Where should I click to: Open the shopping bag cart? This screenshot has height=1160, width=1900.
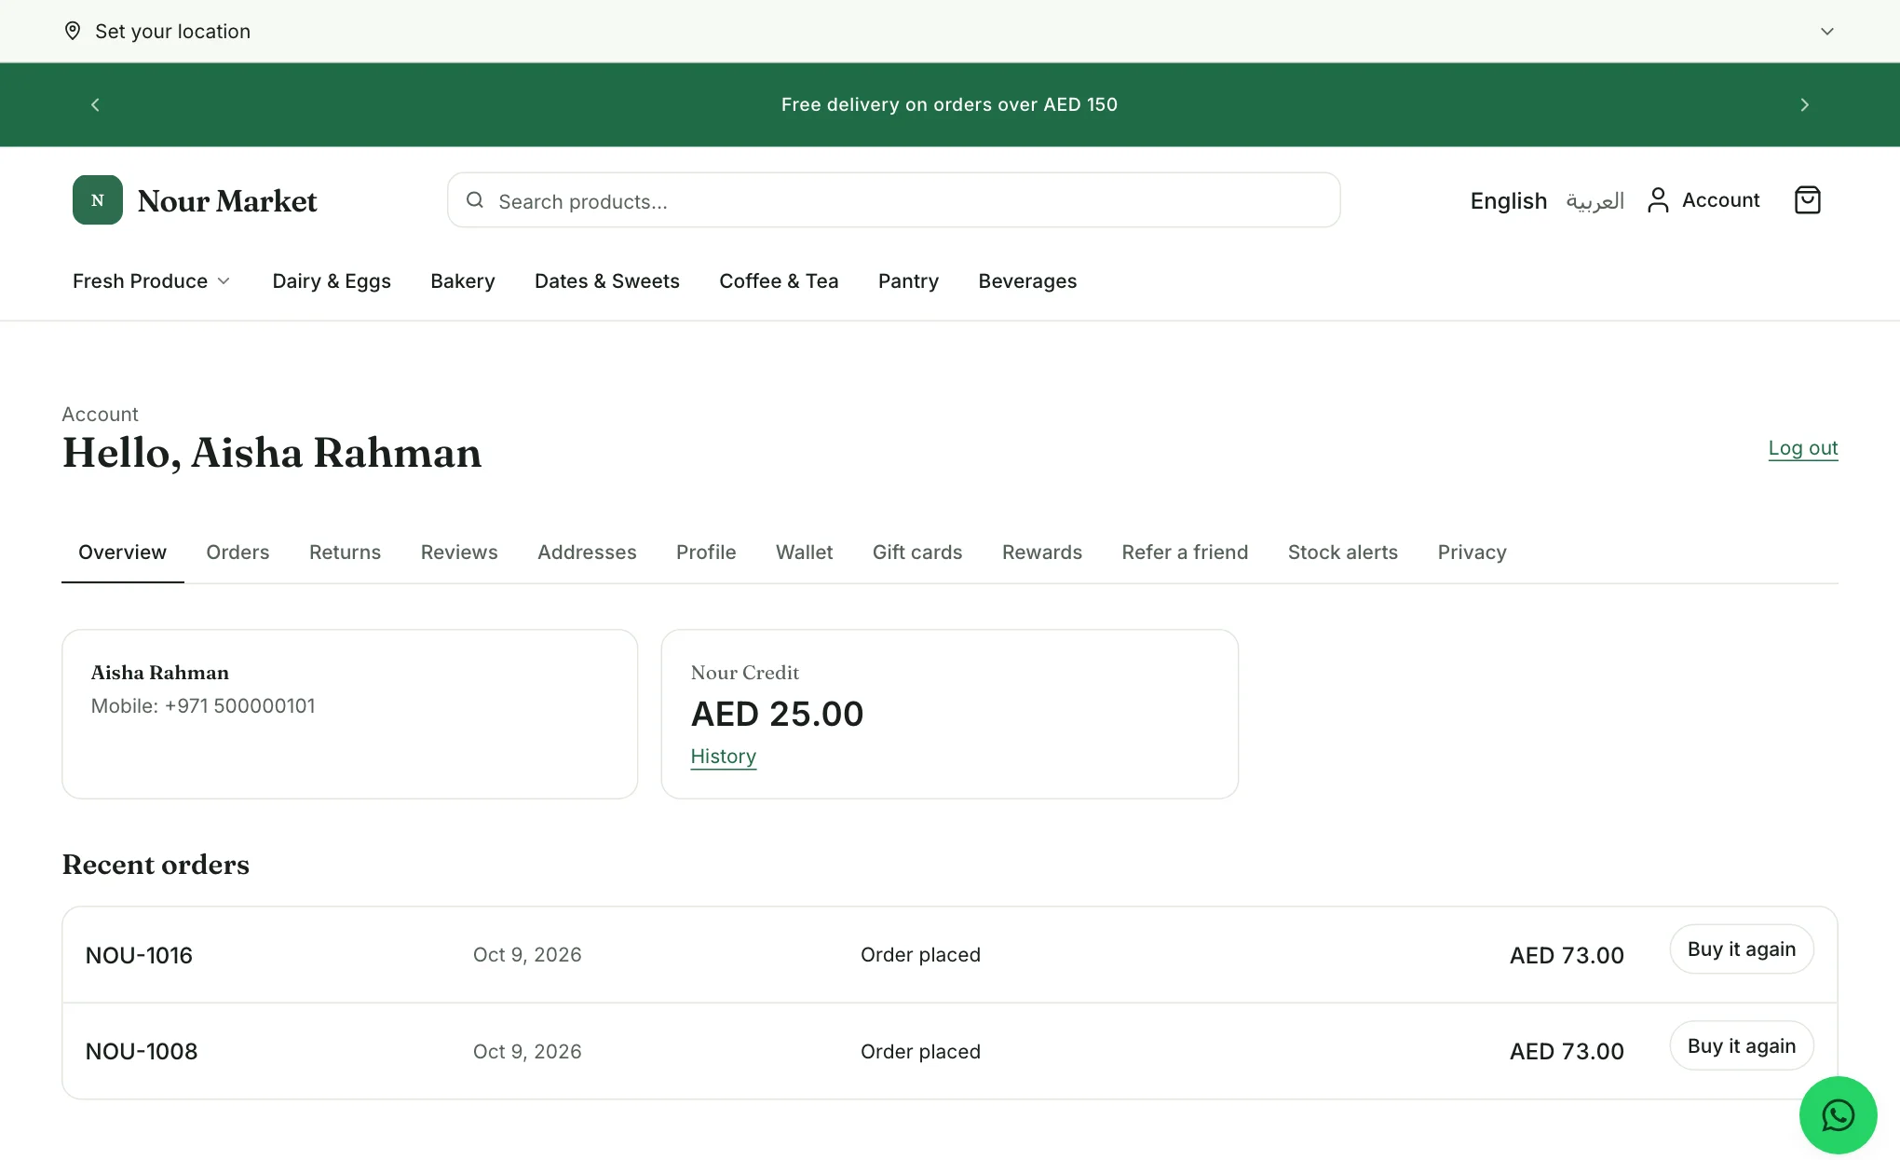coord(1807,200)
